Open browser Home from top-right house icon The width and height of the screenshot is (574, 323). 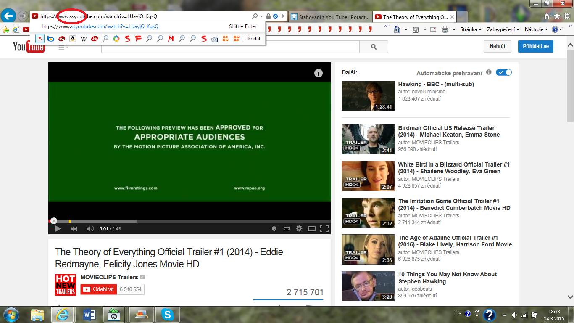[x=546, y=16]
